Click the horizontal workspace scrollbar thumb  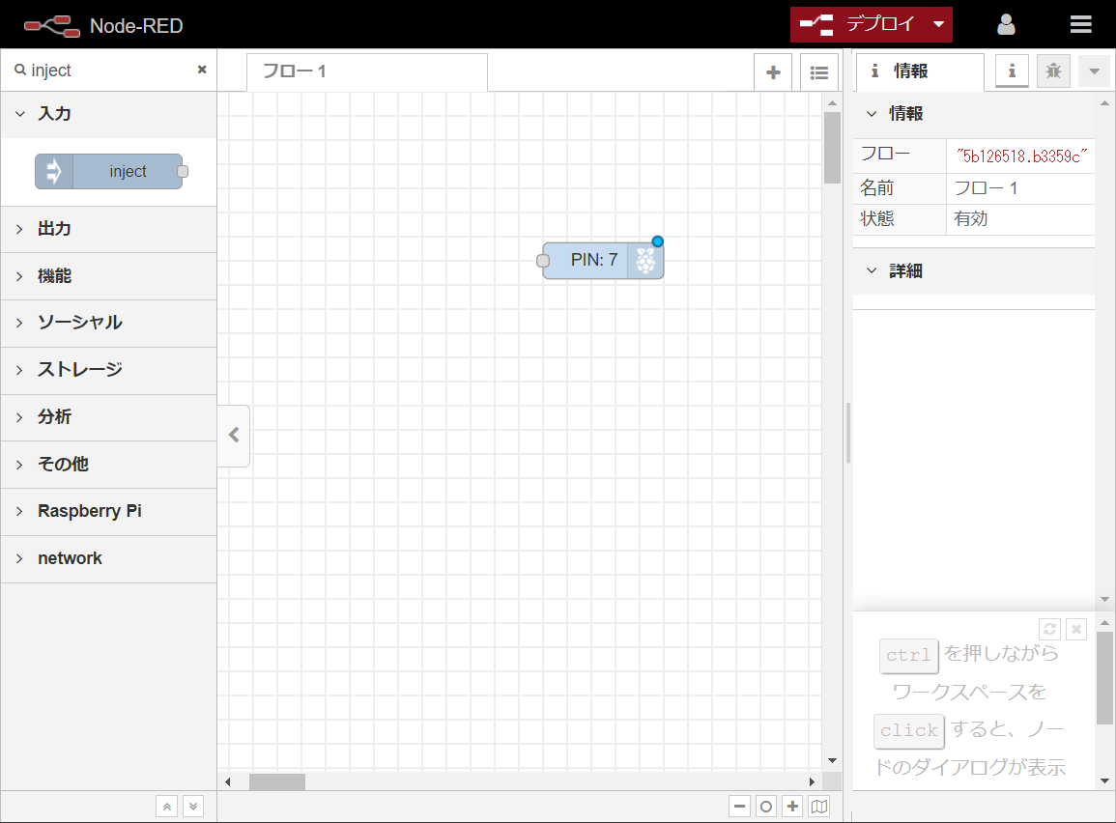tap(277, 781)
